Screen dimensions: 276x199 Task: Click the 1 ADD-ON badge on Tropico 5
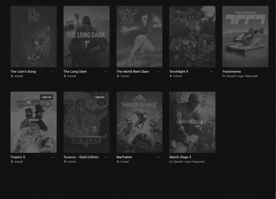click(46, 97)
